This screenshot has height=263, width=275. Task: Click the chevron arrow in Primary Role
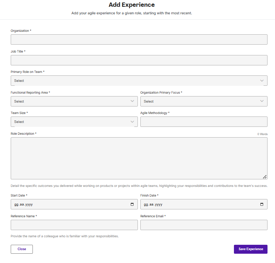[x=262, y=81]
